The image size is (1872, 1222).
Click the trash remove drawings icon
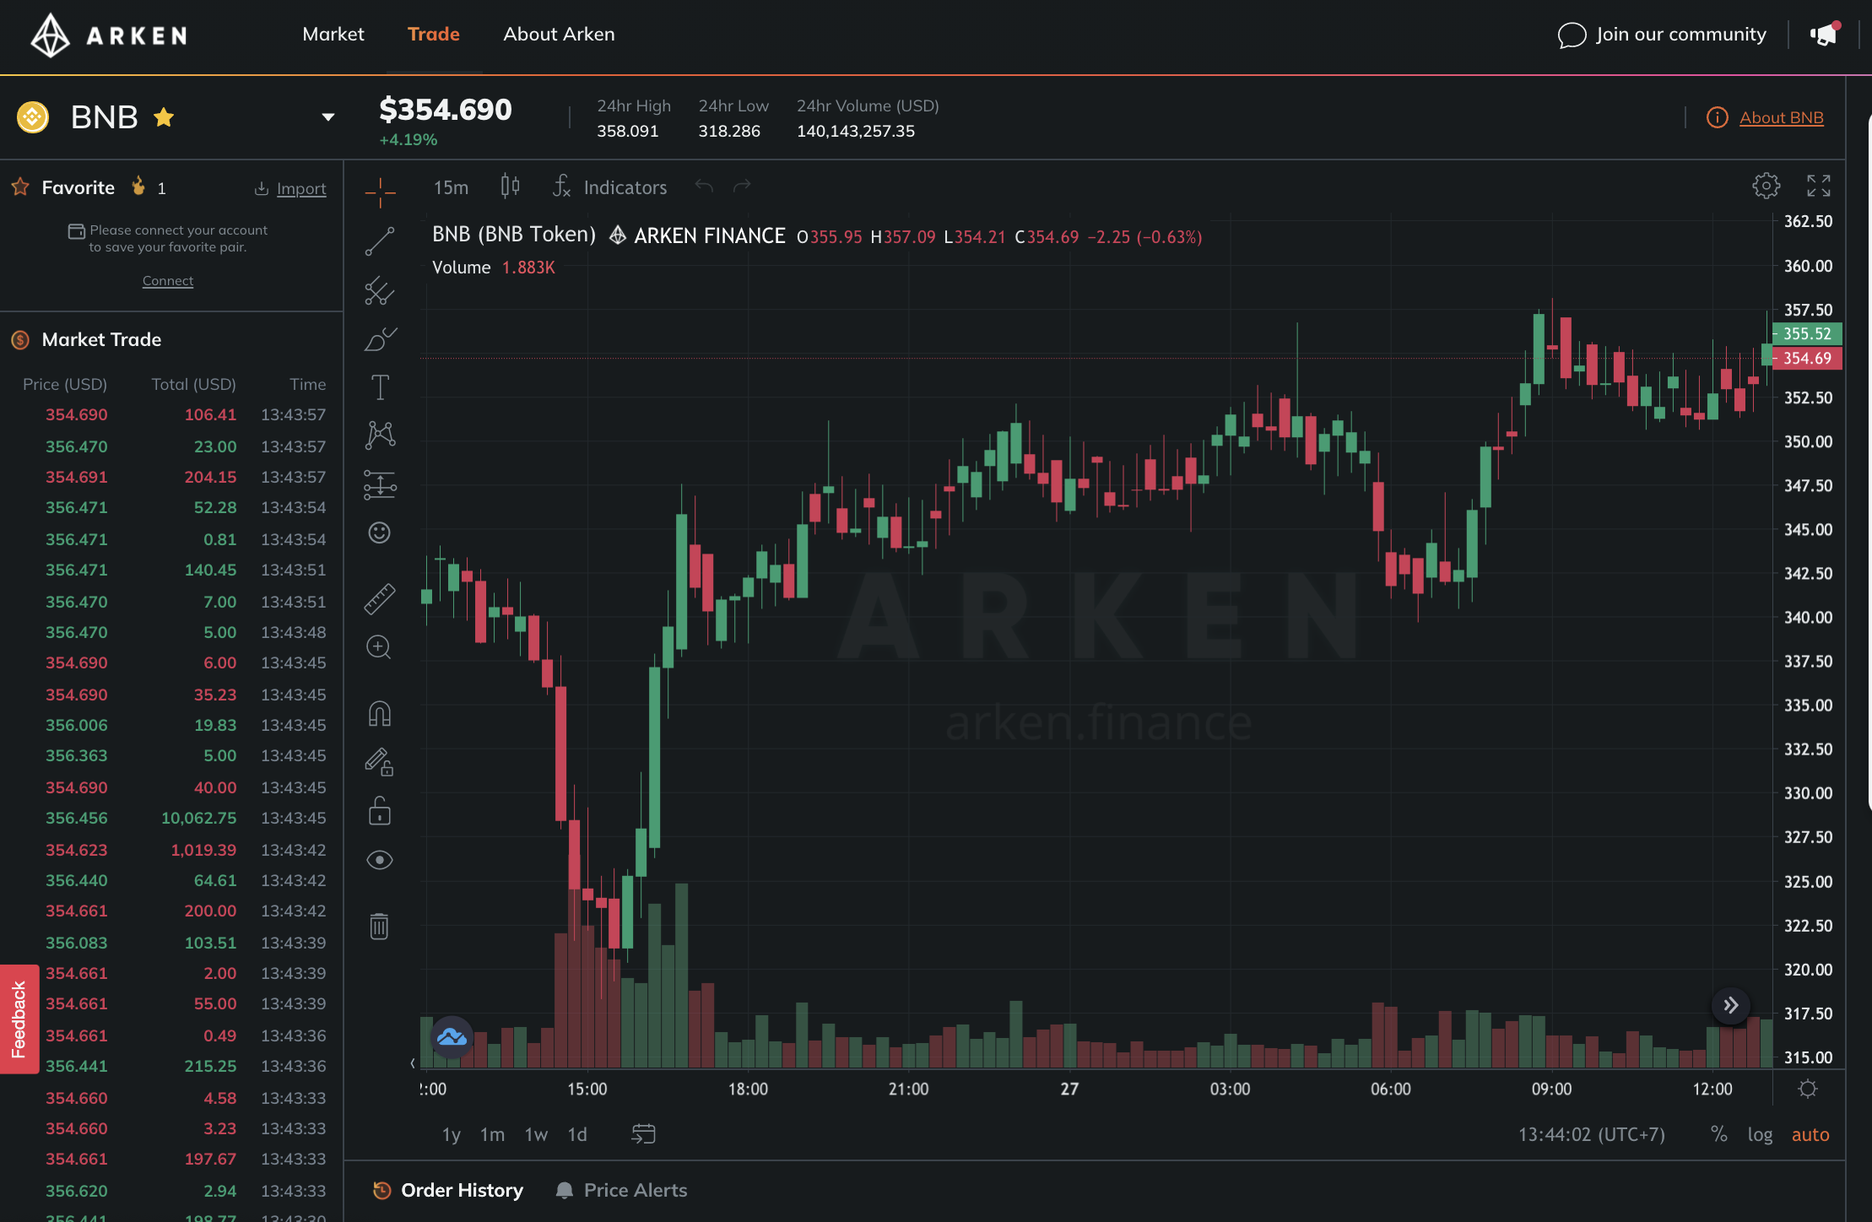380,926
